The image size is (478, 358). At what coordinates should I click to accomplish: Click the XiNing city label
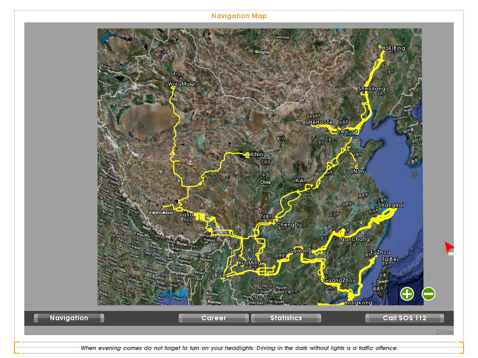click(259, 154)
